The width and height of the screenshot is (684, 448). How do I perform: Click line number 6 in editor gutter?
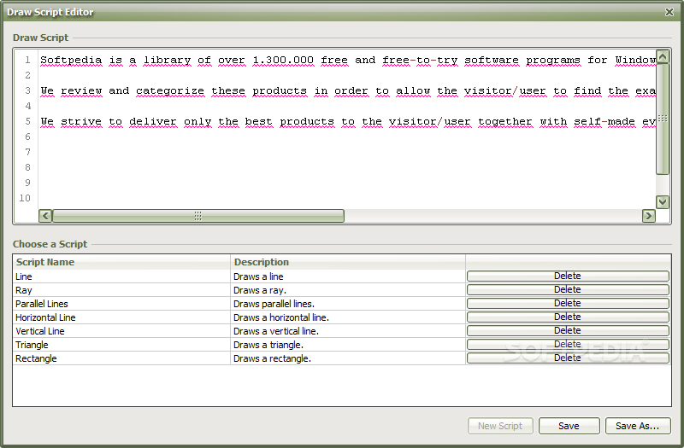click(x=27, y=137)
